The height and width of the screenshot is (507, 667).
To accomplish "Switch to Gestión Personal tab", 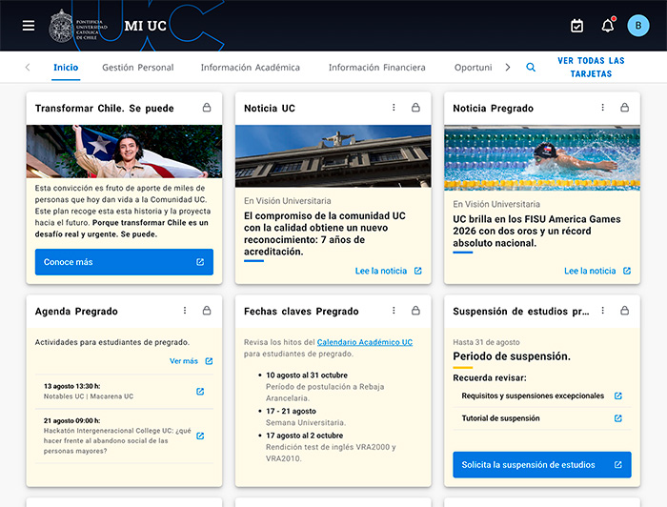I will click(138, 68).
